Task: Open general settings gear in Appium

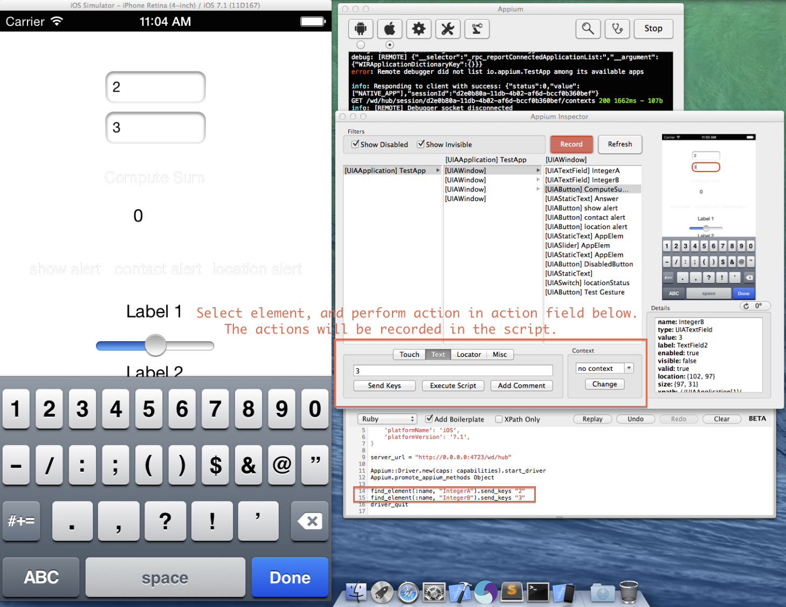Action: (419, 29)
